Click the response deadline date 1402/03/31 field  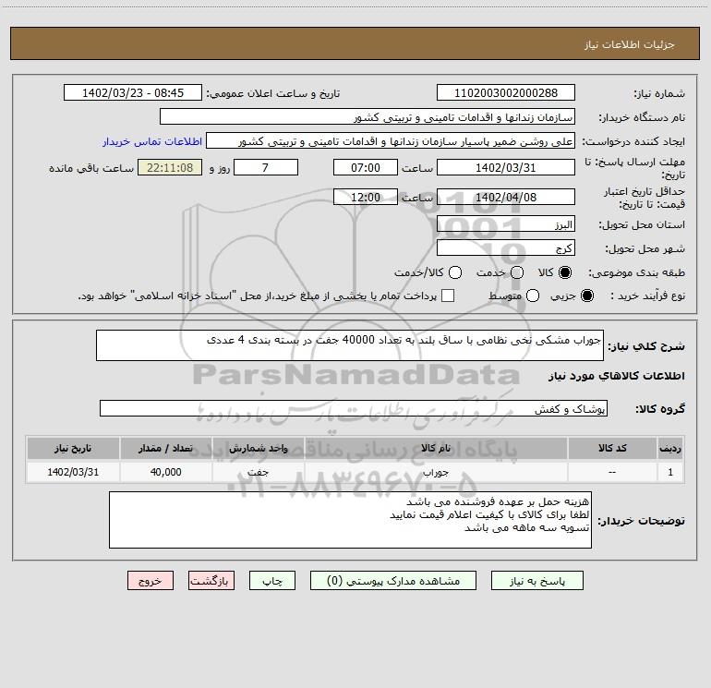(506, 167)
